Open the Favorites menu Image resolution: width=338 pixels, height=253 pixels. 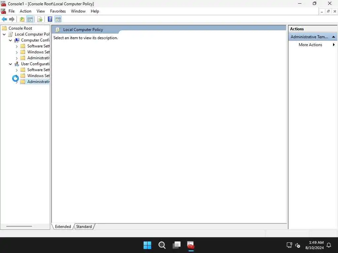pos(58,11)
